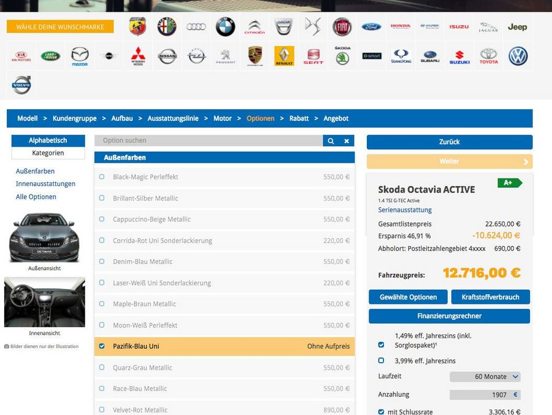Open the Finanzierungsrechner

point(449,316)
